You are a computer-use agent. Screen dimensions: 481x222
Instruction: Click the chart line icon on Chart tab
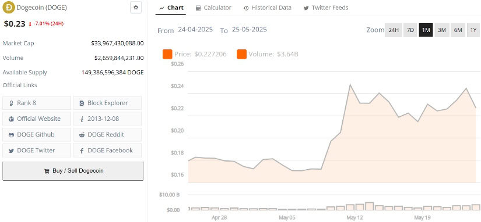pyautogui.click(x=161, y=8)
